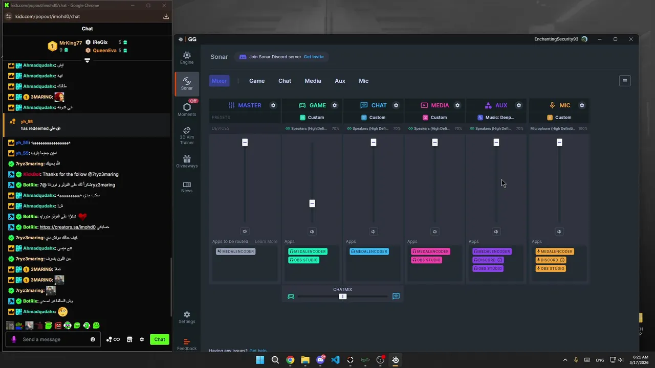The width and height of the screenshot is (655, 368).
Task: Open CHAT preset dropdown showing Custom
Action: 374,118
